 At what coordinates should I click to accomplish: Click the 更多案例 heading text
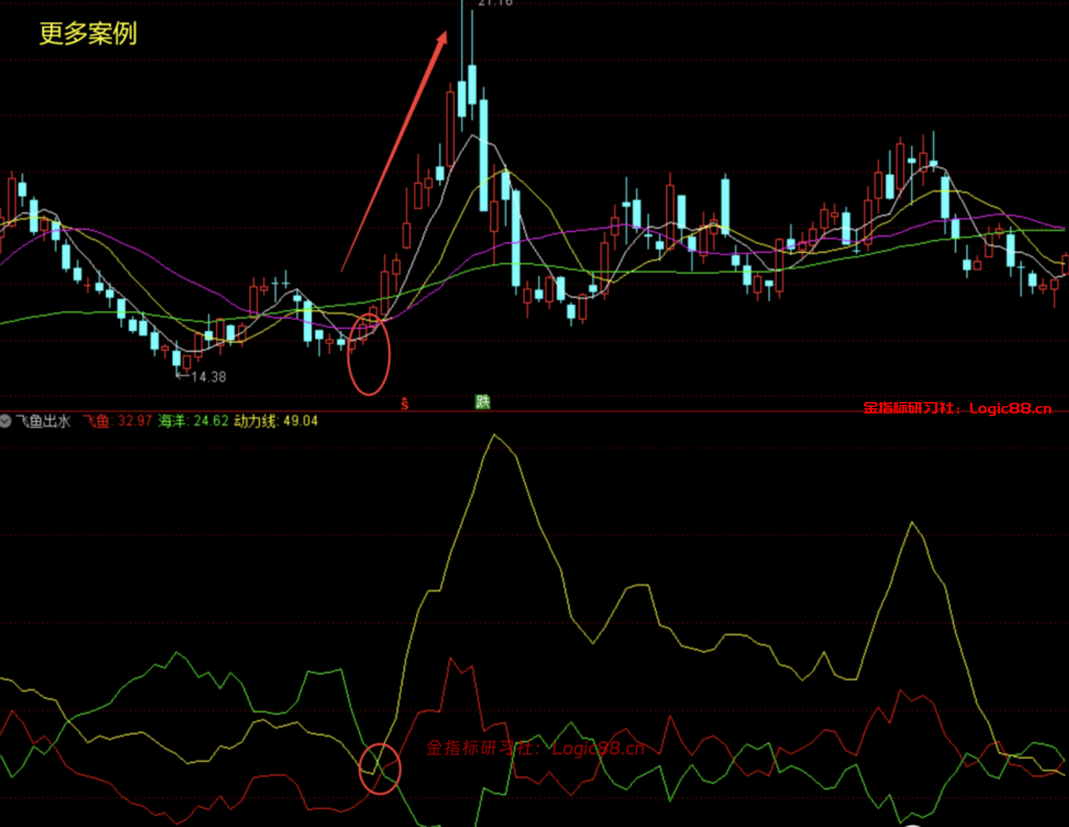(x=88, y=34)
